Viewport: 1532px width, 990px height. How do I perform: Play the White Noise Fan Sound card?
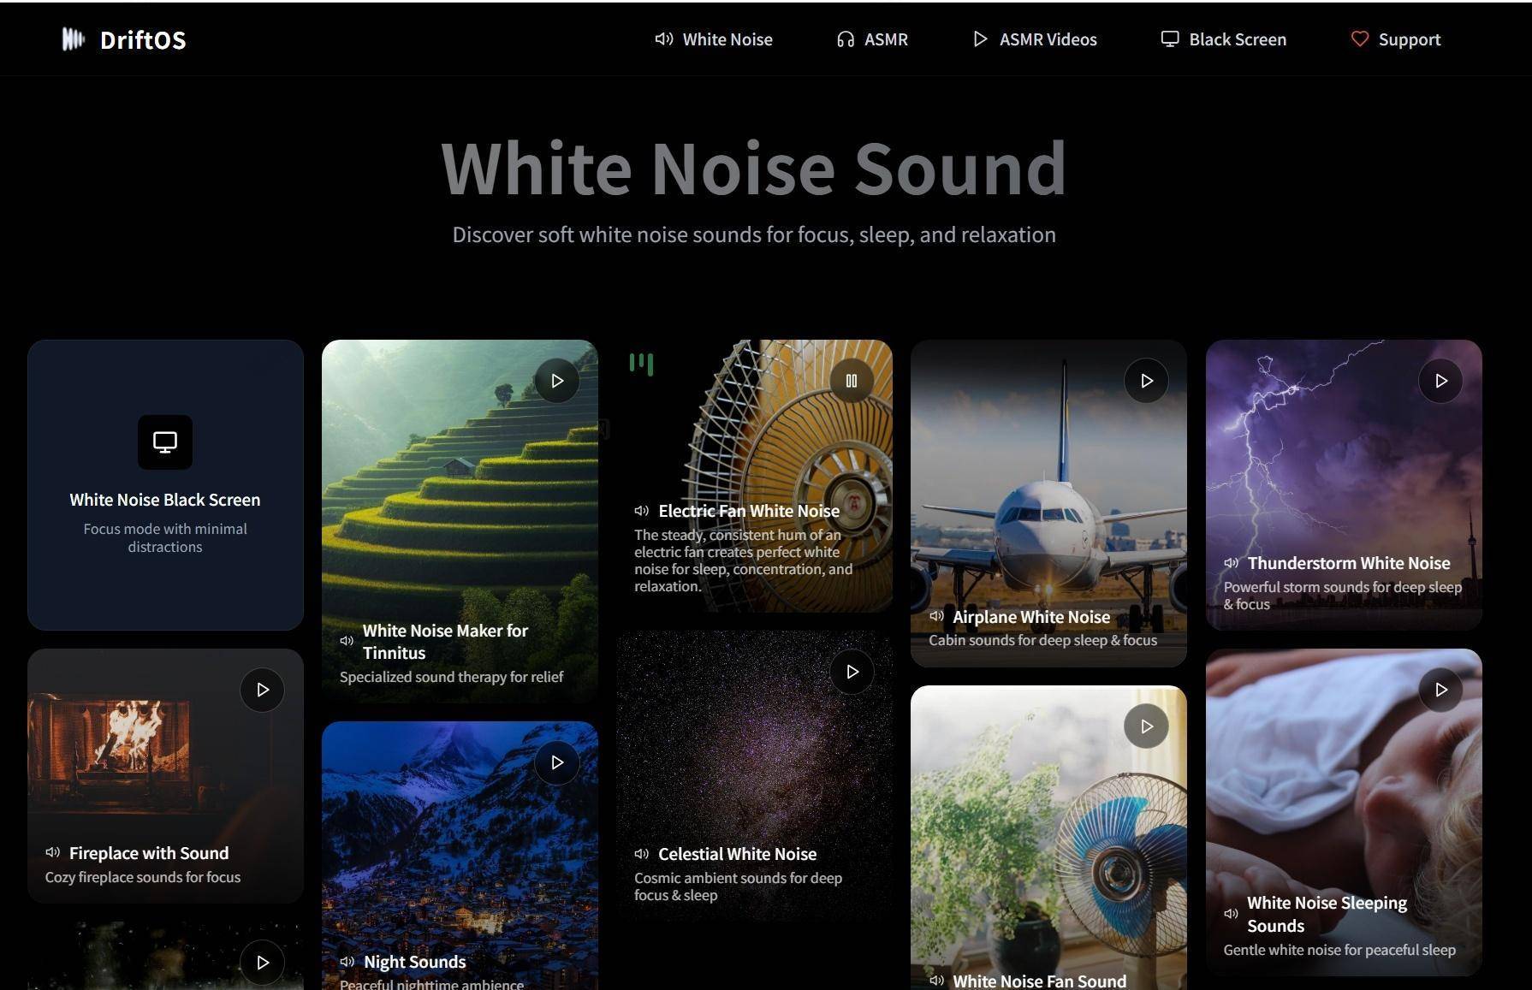1146,726
